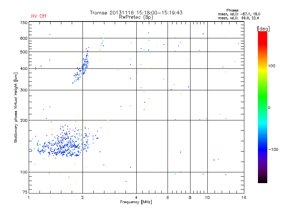The height and width of the screenshot is (215, 287).
Task: Click the [deg] colorbar unit label
Action: 263,28
